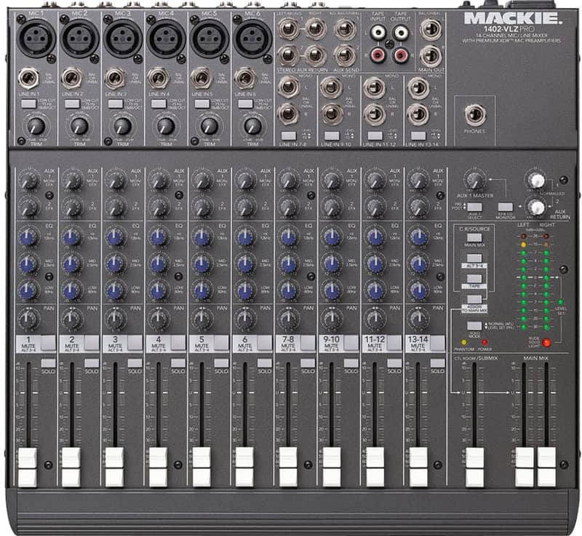Click the AUX 1 MASTER knob
Screen dimensions: 582x536
click(x=475, y=181)
